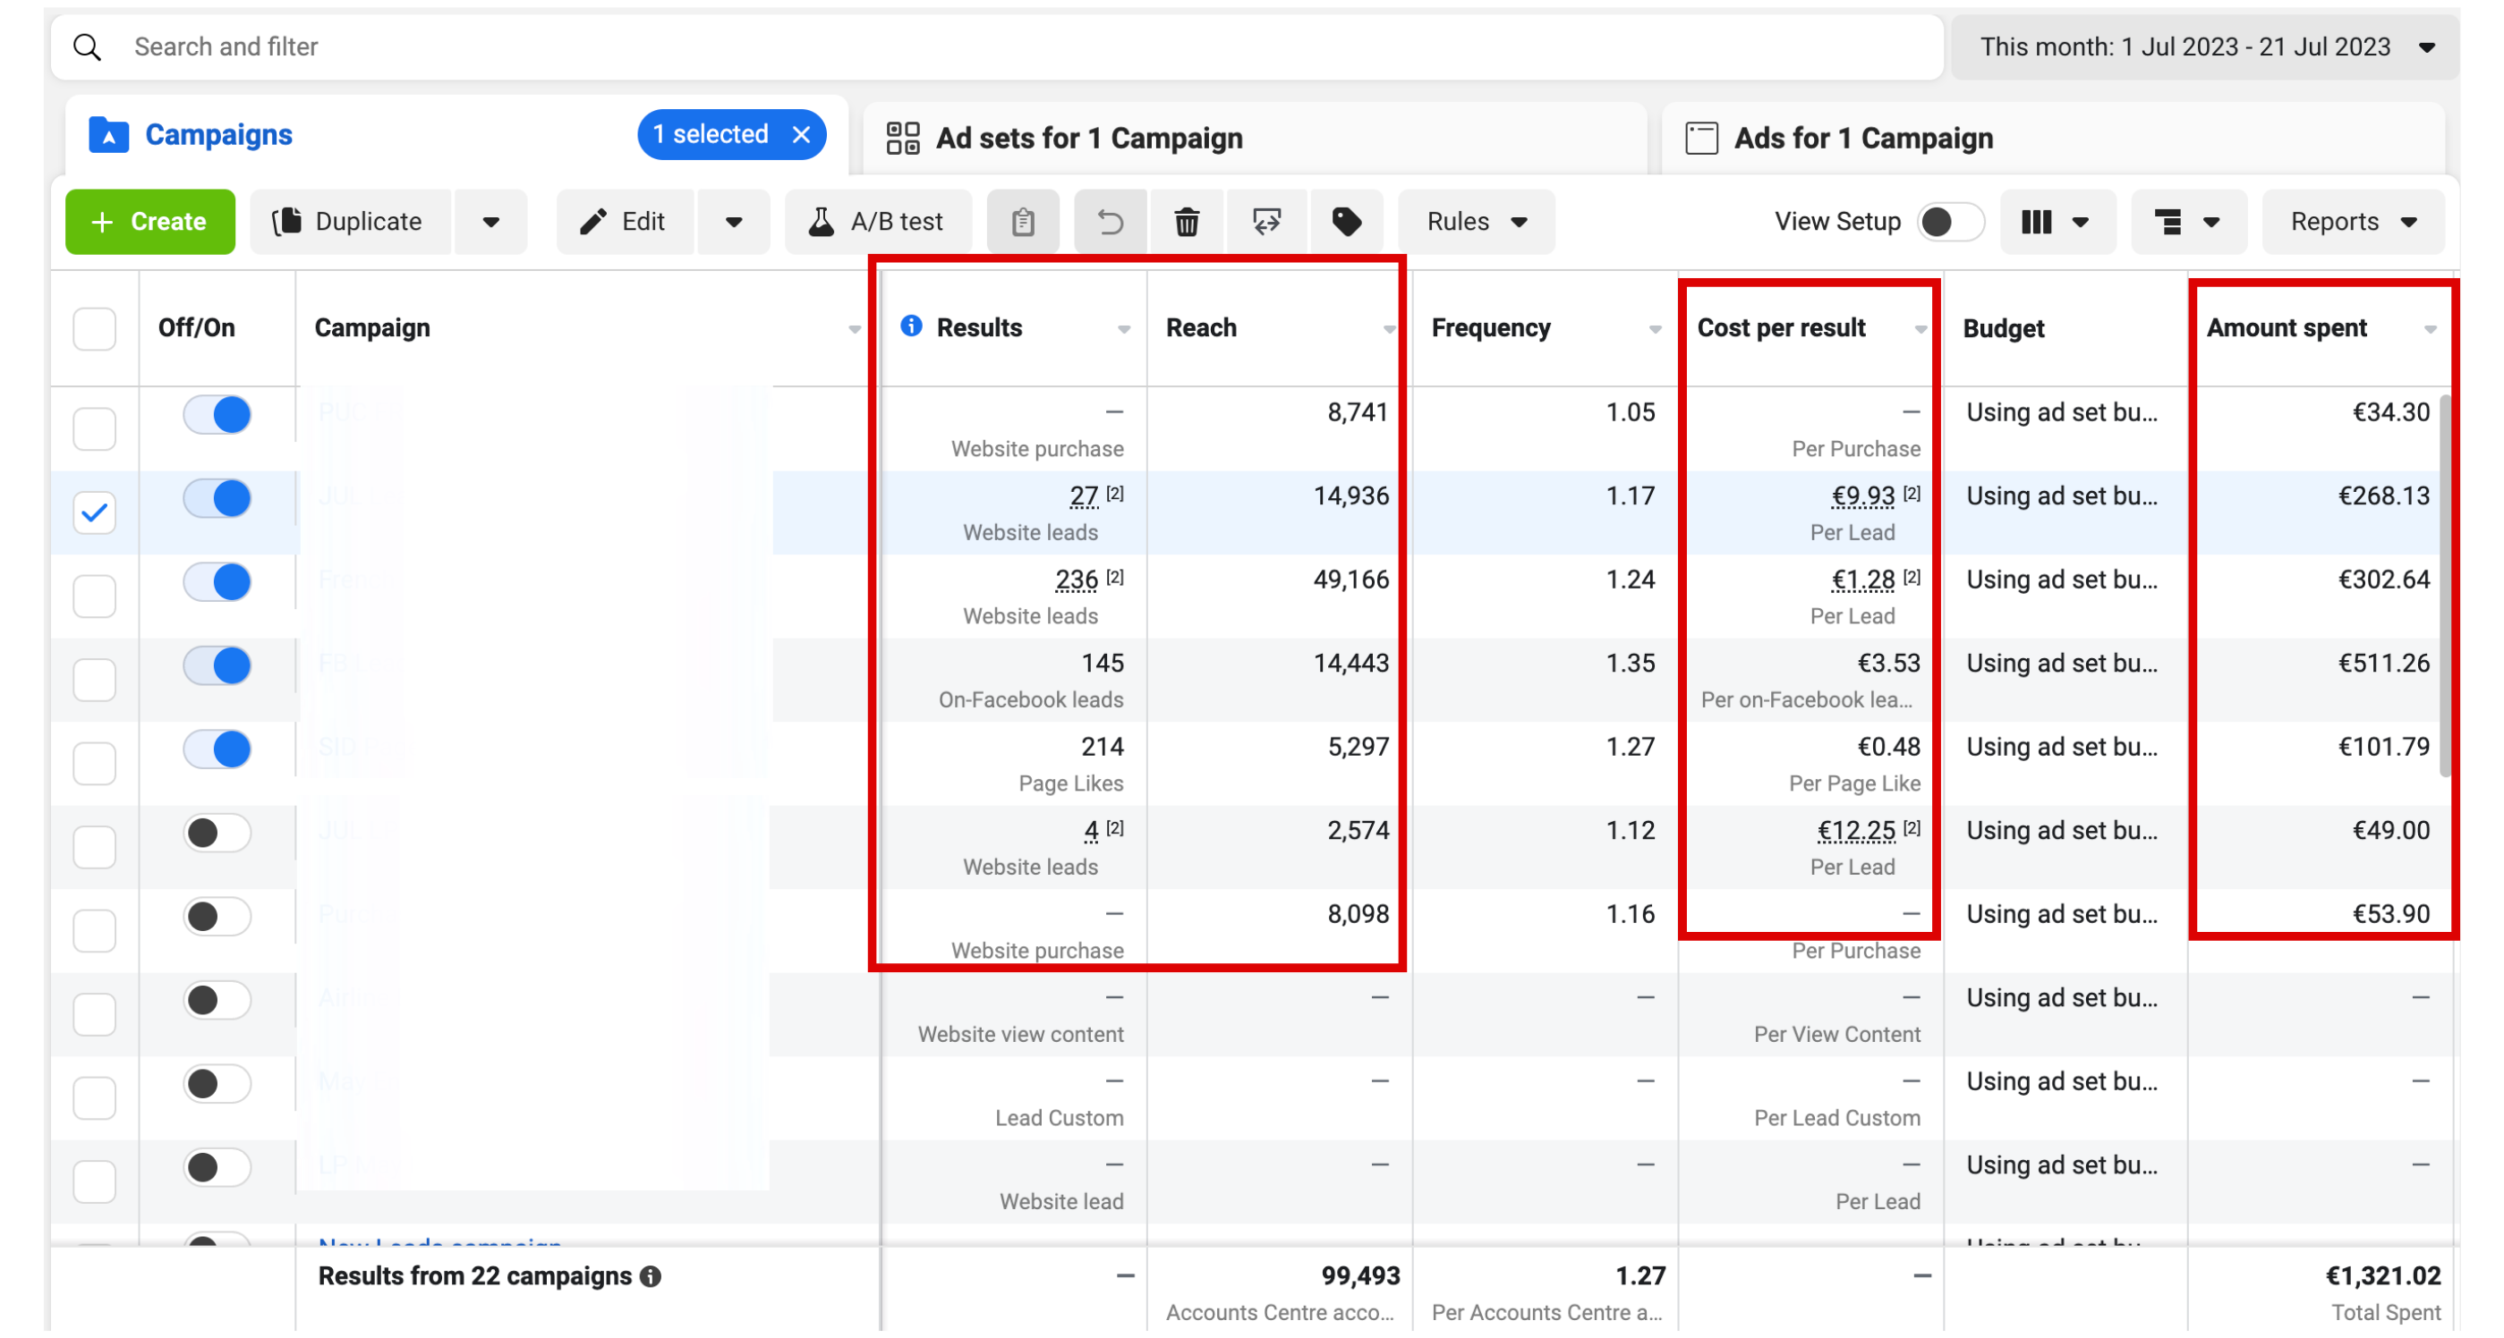The image size is (2504, 1338).
Task: Click the Search and filter field
Action: click(972, 47)
